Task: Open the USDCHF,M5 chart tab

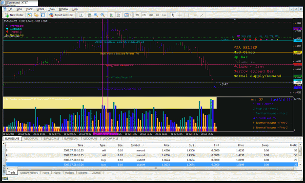Action: pyautogui.click(x=90, y=139)
